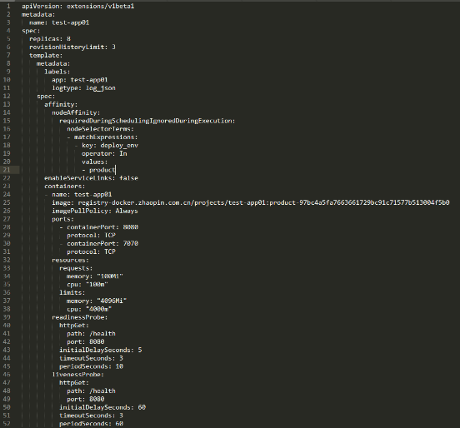Click the long registry image URL
The image size is (460, 428).
(263, 202)
